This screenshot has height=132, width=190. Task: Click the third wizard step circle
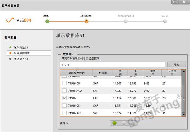click(x=126, y=21)
